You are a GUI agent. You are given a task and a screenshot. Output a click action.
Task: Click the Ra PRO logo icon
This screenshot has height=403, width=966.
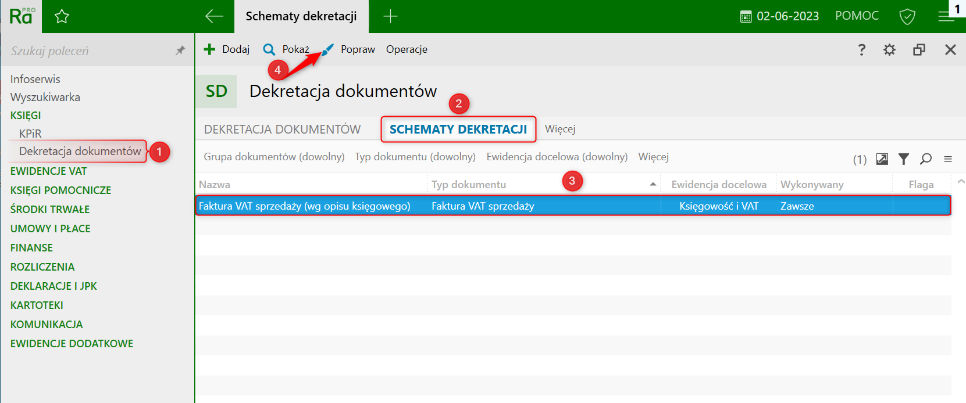(22, 16)
